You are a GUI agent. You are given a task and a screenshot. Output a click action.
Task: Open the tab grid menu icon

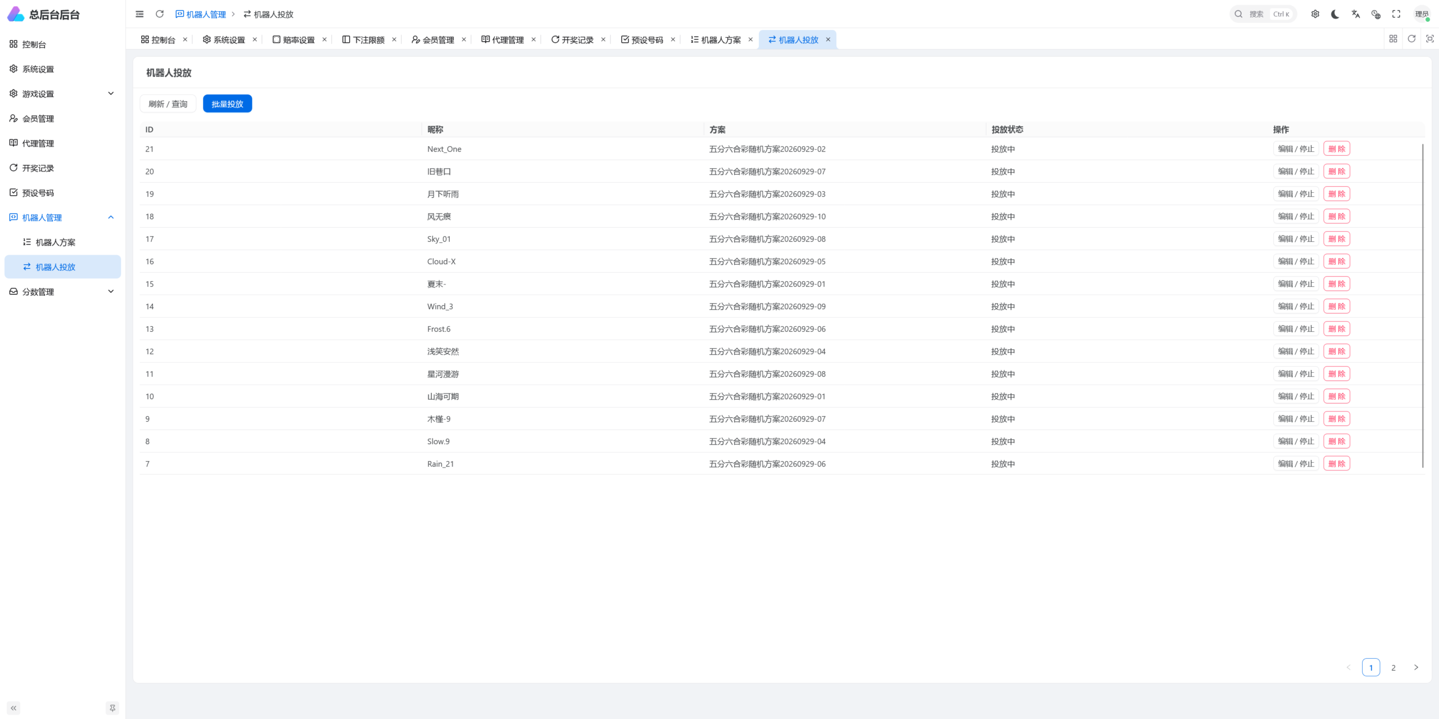tap(1393, 39)
